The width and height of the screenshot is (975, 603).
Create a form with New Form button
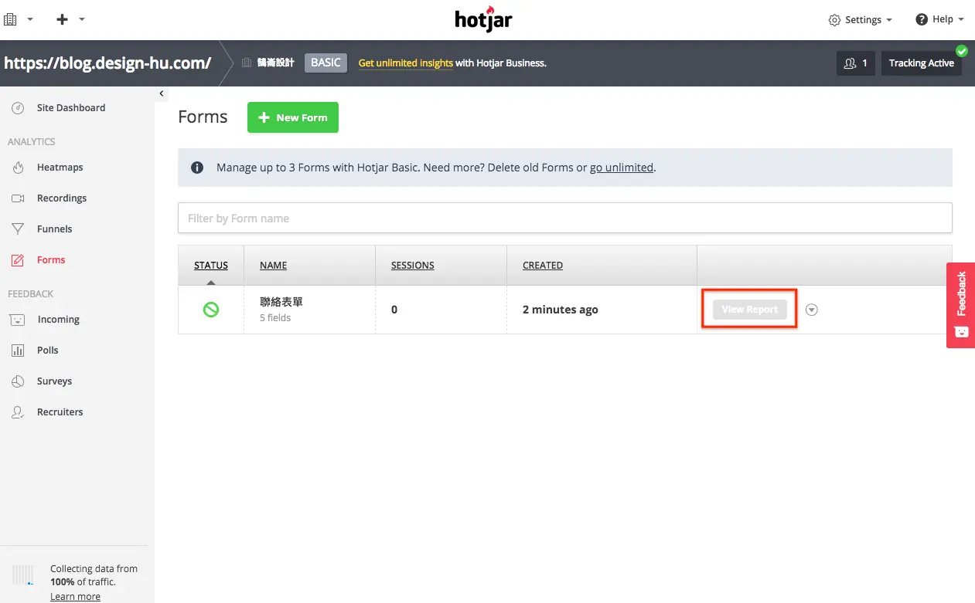(x=293, y=117)
